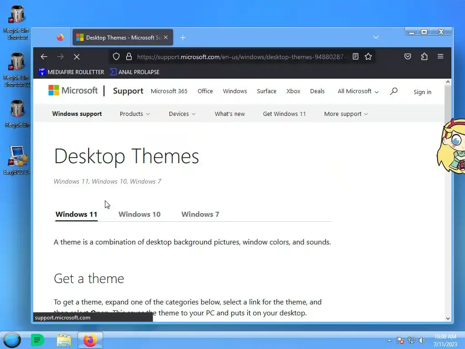
Task: Open the Firefox View pinned icon
Action: [x=60, y=37]
